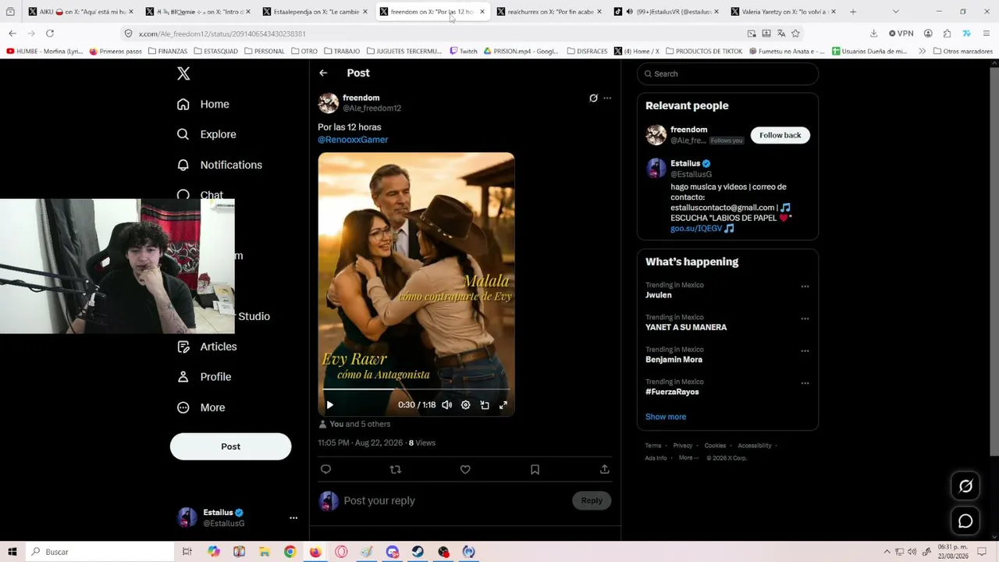Click the share icon on the post
This screenshot has height=562, width=999.
tap(604, 469)
